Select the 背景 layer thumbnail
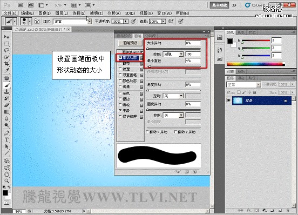 coord(238,100)
